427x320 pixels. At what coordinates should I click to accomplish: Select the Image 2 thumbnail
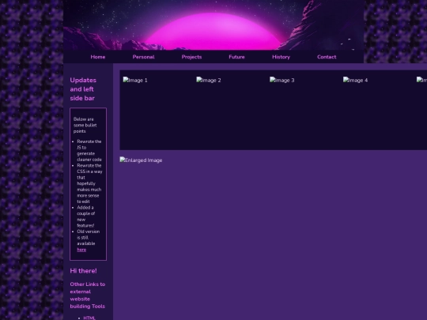click(209, 80)
